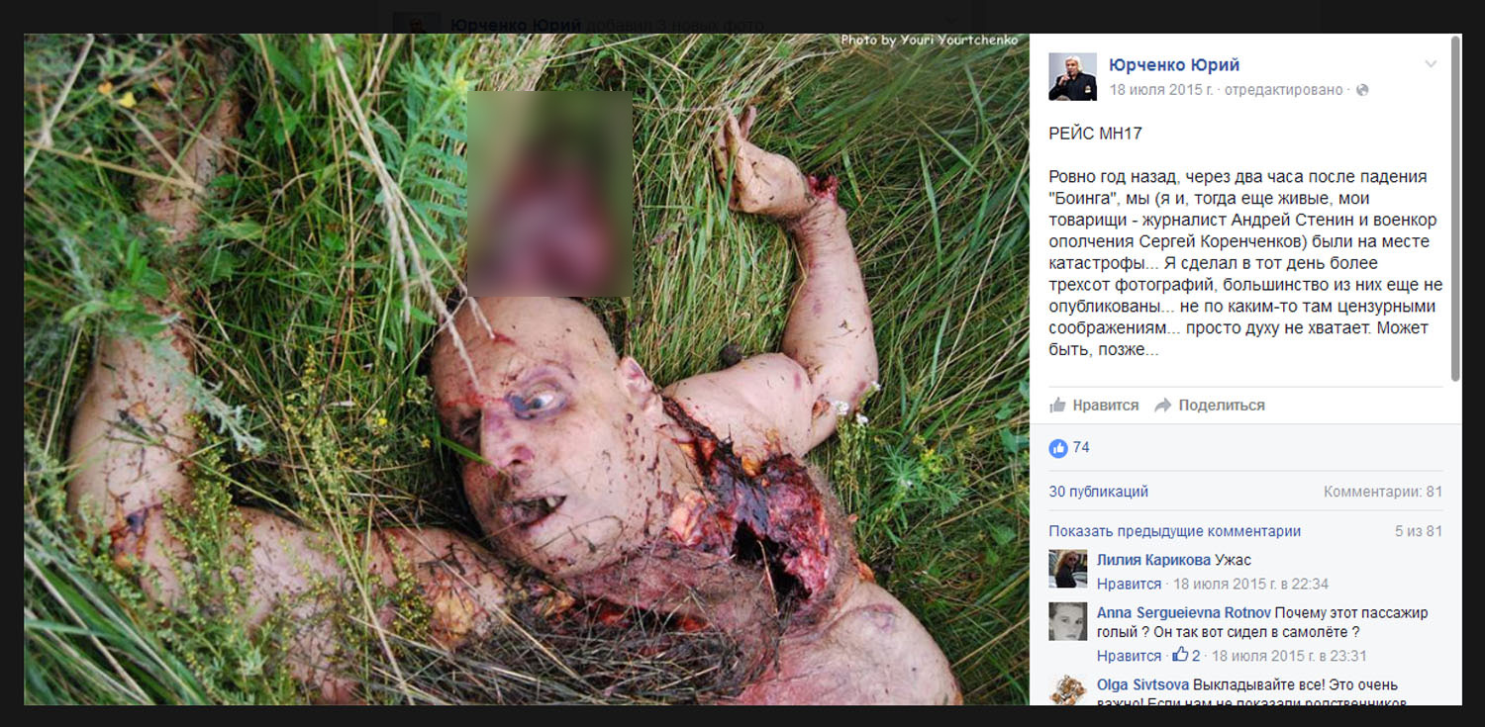This screenshot has width=1485, height=727.
Task: Click the отредактировано edit history link
Action: [1284, 90]
